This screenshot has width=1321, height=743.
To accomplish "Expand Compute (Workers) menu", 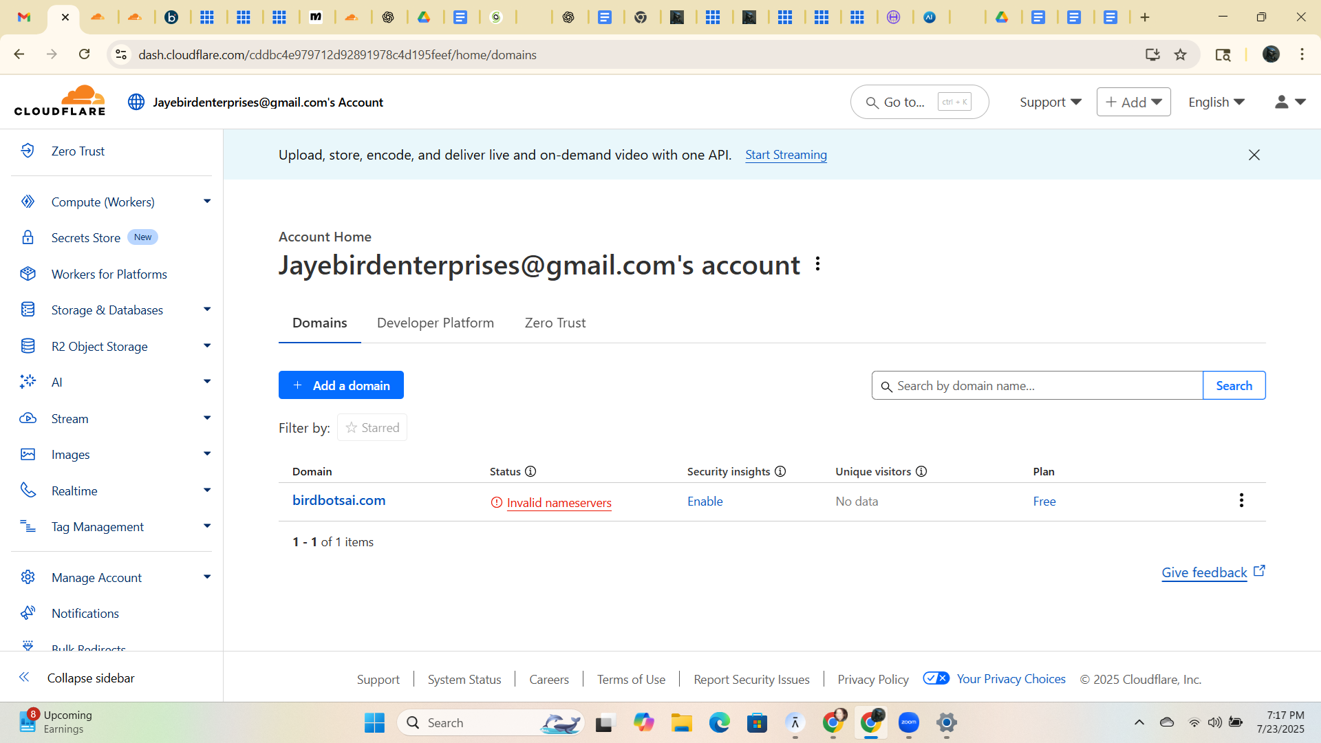I will pos(206,202).
